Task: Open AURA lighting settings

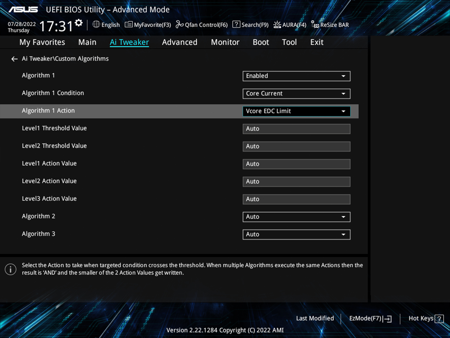Action: (x=289, y=25)
